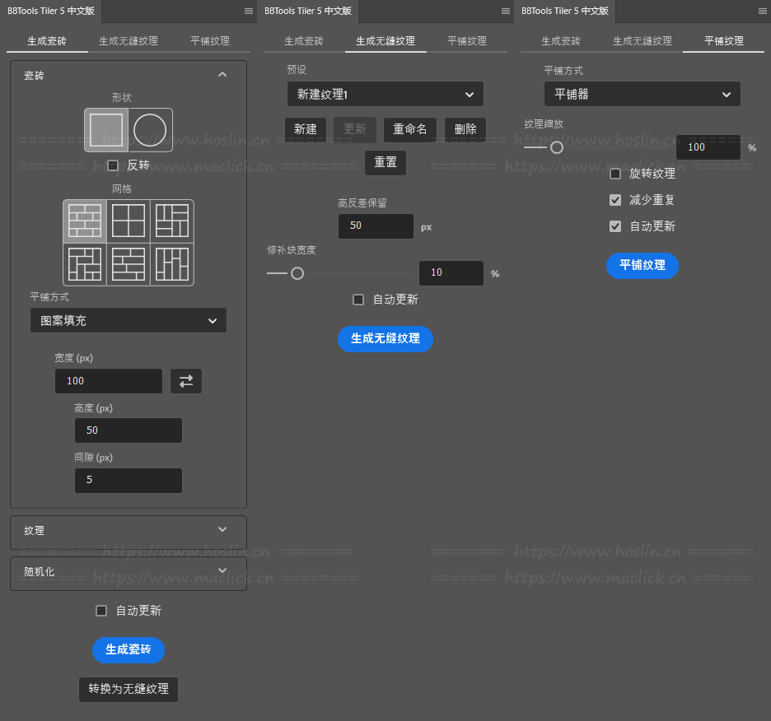This screenshot has width=771, height=721.
Task: Switch to 平铺纹理 tab in middle panel
Action: tap(467, 41)
